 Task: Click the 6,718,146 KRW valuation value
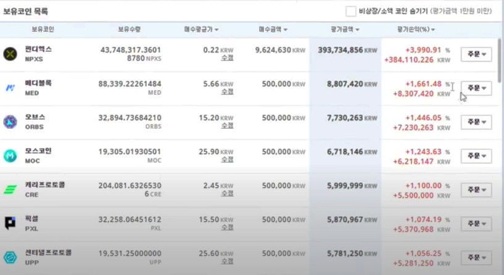click(x=352, y=152)
